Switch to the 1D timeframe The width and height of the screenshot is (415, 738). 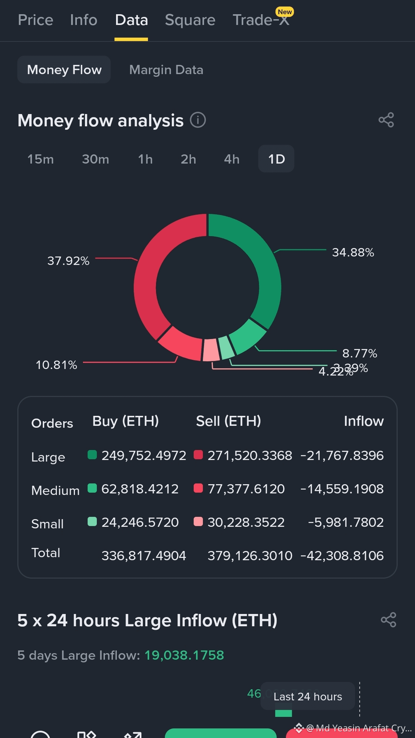point(276,159)
